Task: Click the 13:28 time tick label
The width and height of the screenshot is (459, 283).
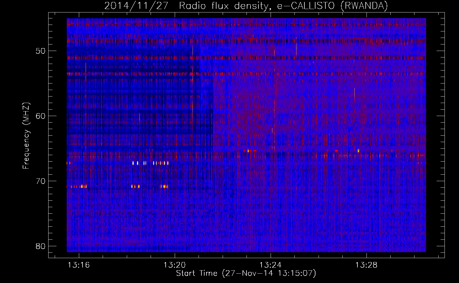Action: [367, 265]
